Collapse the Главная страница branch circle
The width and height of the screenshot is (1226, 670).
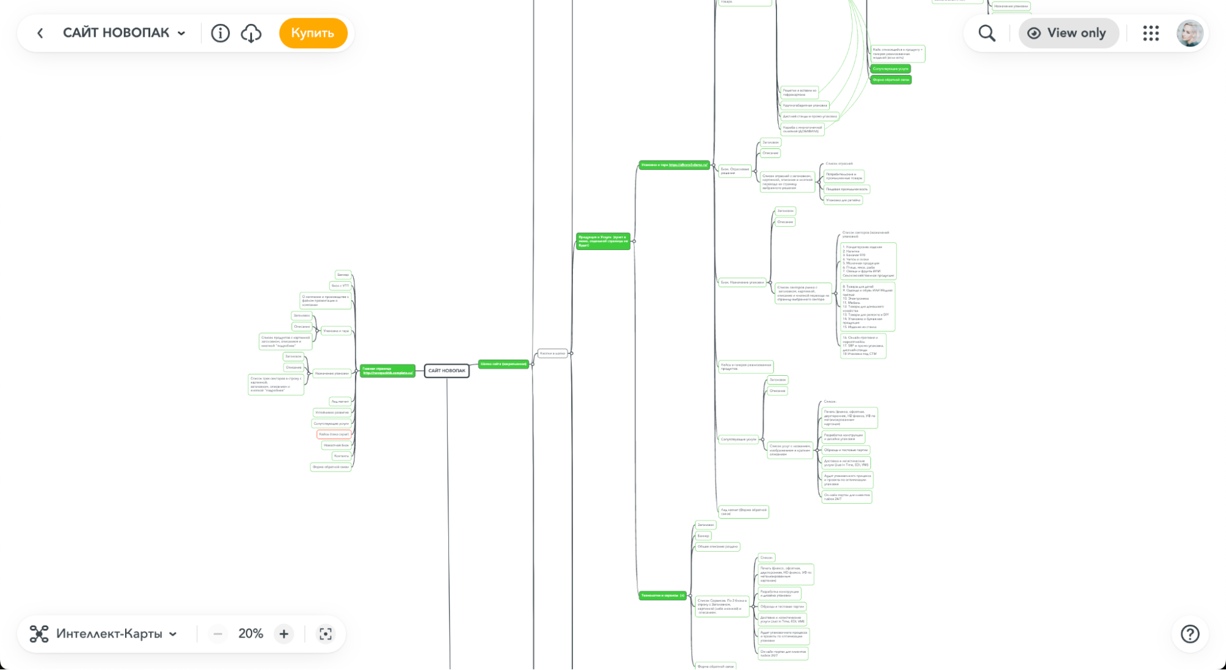[357, 371]
